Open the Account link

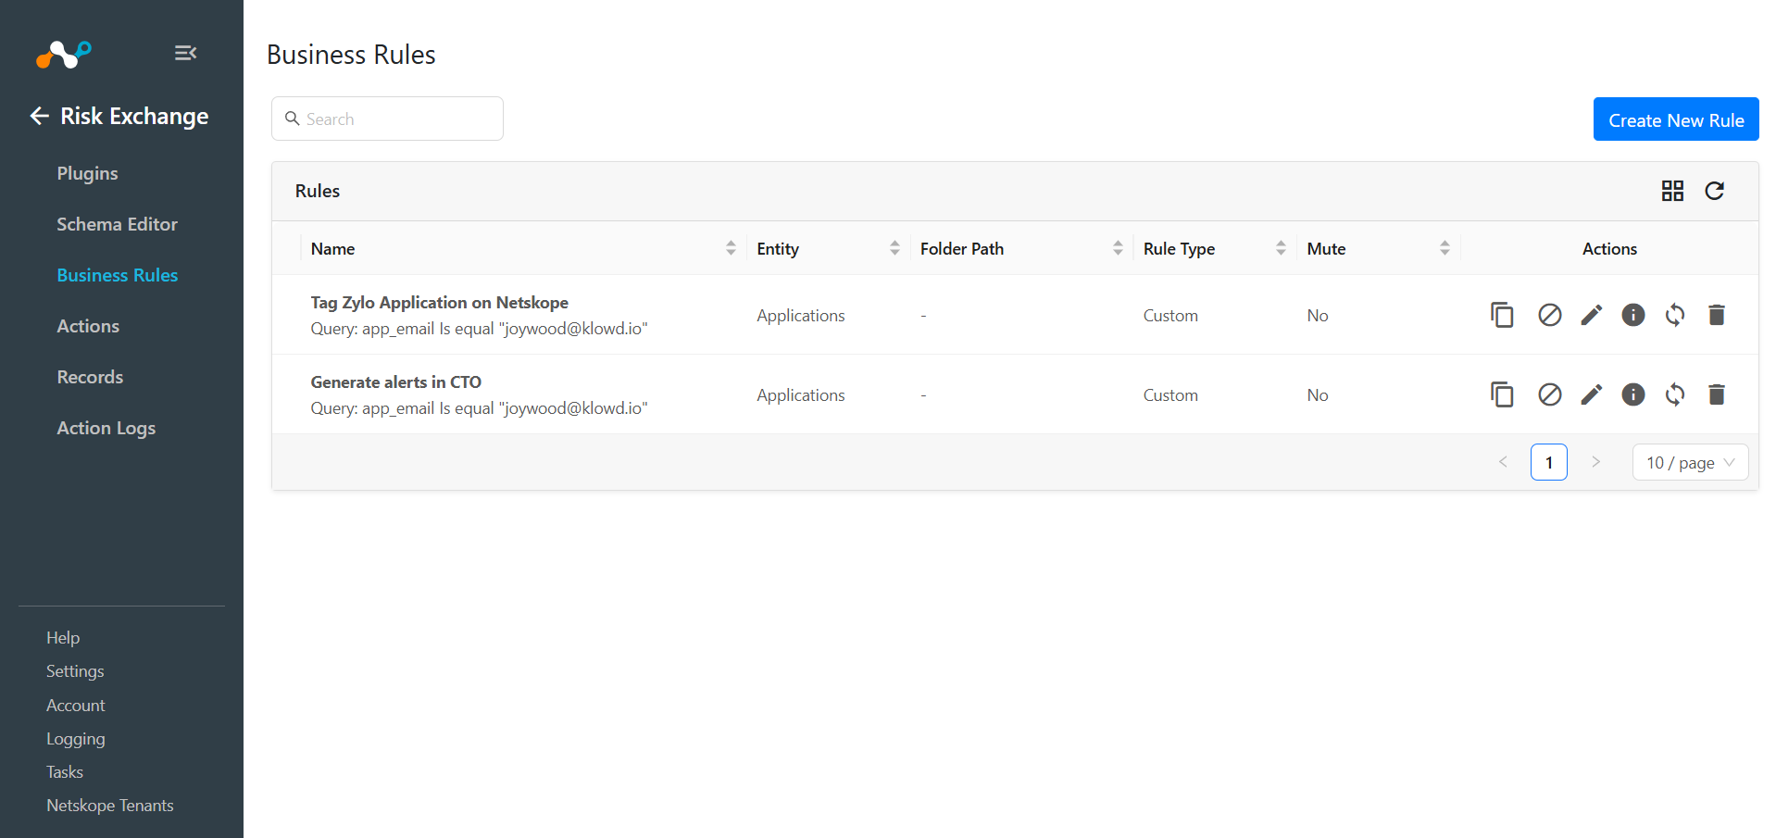pyautogui.click(x=76, y=706)
